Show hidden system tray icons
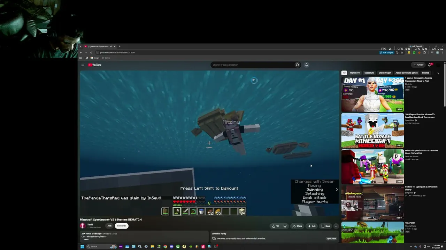This screenshot has height=250, width=446. pos(411,247)
